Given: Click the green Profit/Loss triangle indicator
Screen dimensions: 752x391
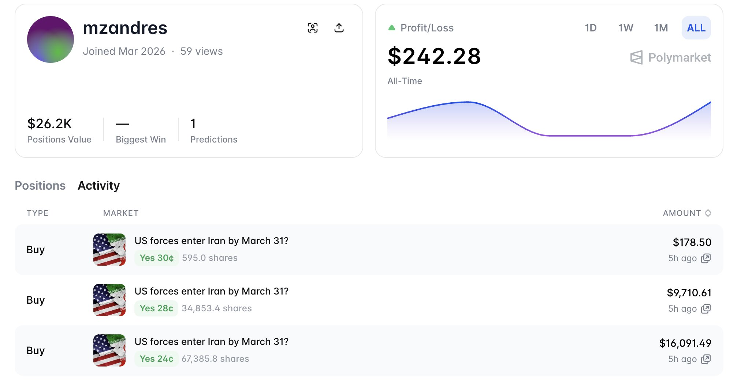Looking at the screenshot, I should 392,28.
